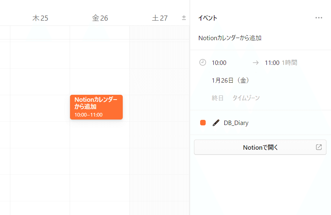Select the orange event on Friday 26

click(96, 107)
